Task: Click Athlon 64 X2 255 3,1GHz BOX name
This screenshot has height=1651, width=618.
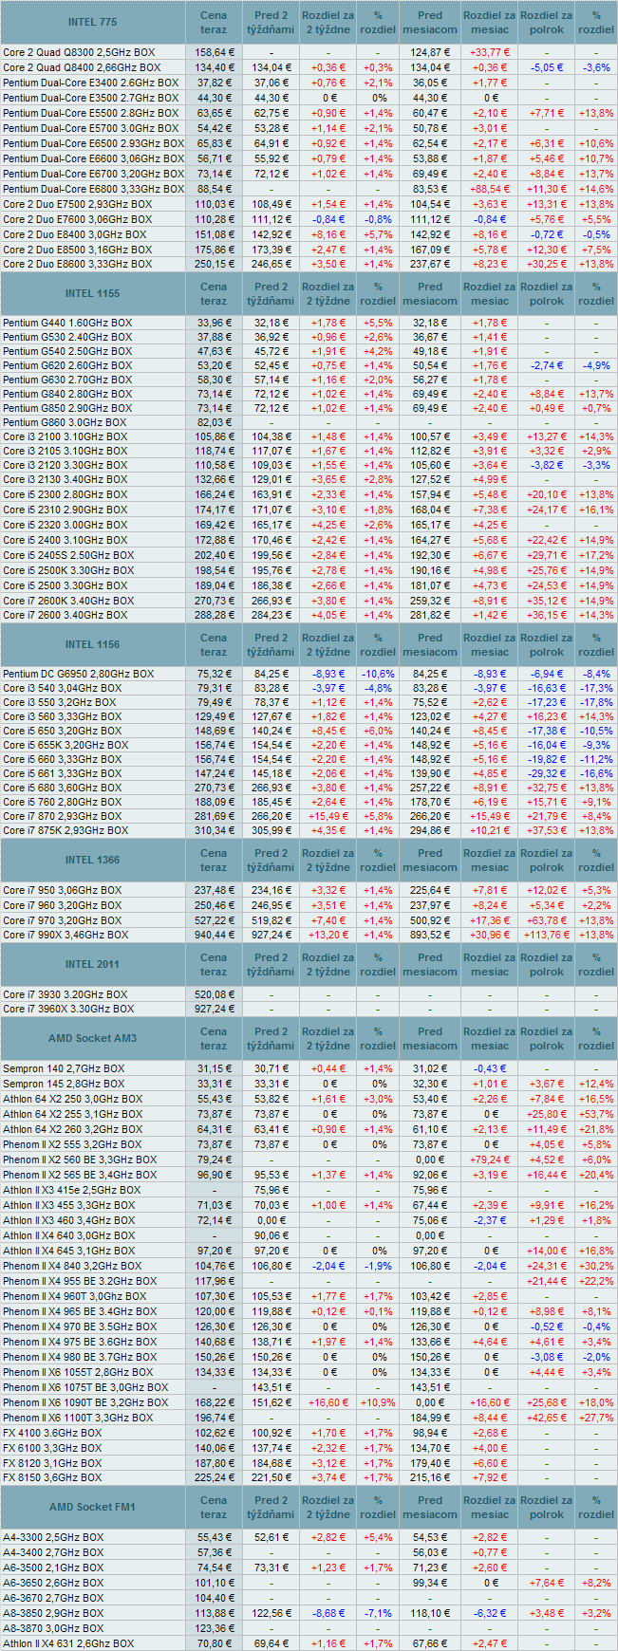Action: (72, 1114)
